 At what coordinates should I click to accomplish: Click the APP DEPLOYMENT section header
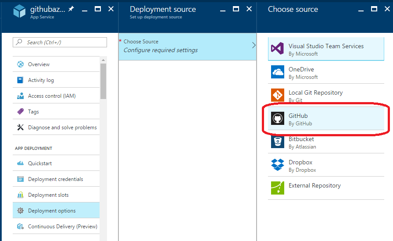click(x=34, y=148)
